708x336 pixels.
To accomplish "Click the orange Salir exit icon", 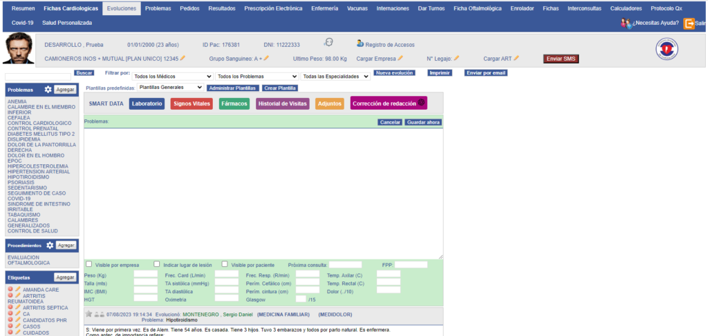I will coord(689,23).
